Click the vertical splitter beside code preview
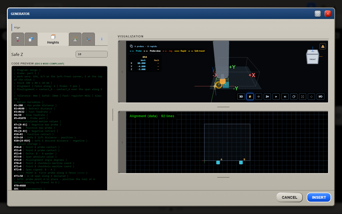Viewport: 342px width, 214px height. (113, 115)
